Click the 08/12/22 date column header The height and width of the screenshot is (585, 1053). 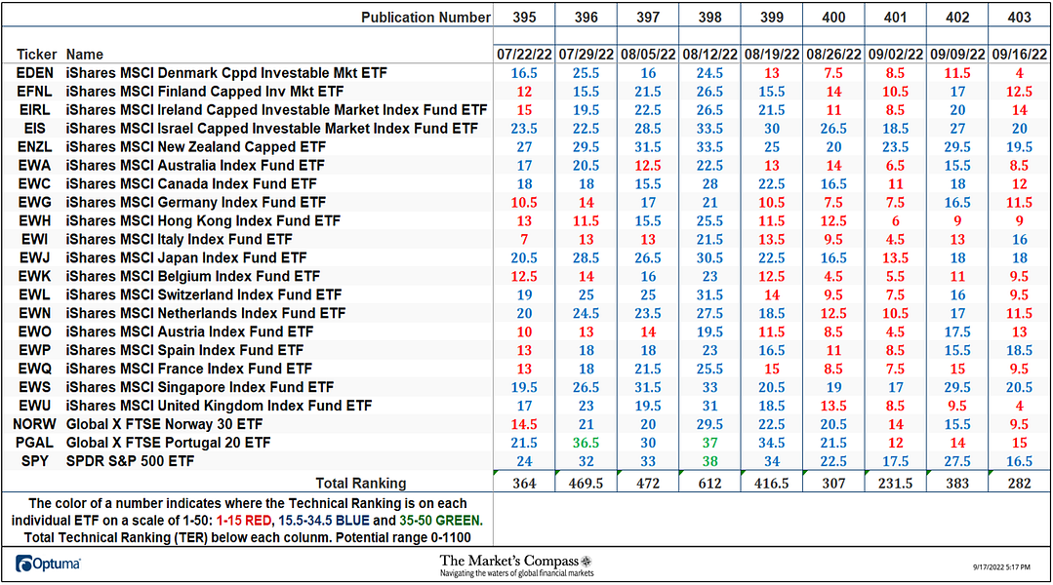pyautogui.click(x=709, y=55)
